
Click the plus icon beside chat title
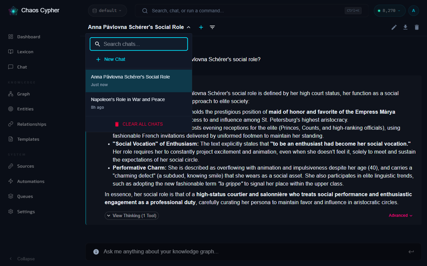point(201,27)
